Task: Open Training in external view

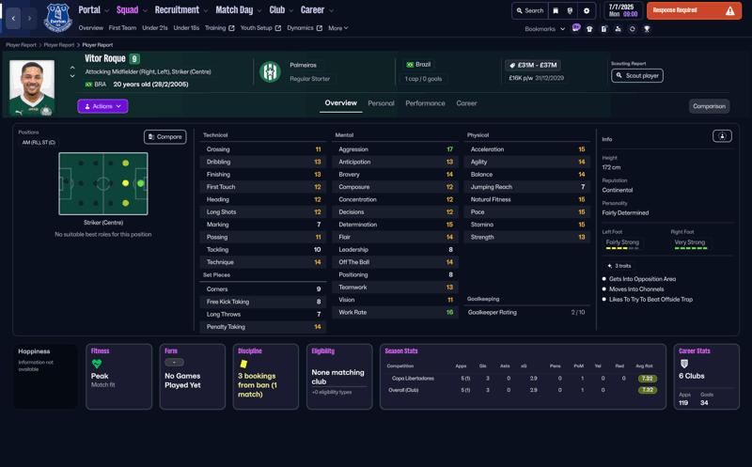Action: click(x=220, y=28)
